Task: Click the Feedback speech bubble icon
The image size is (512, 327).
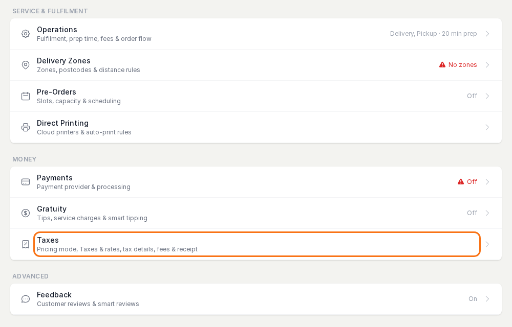Action: click(26, 299)
